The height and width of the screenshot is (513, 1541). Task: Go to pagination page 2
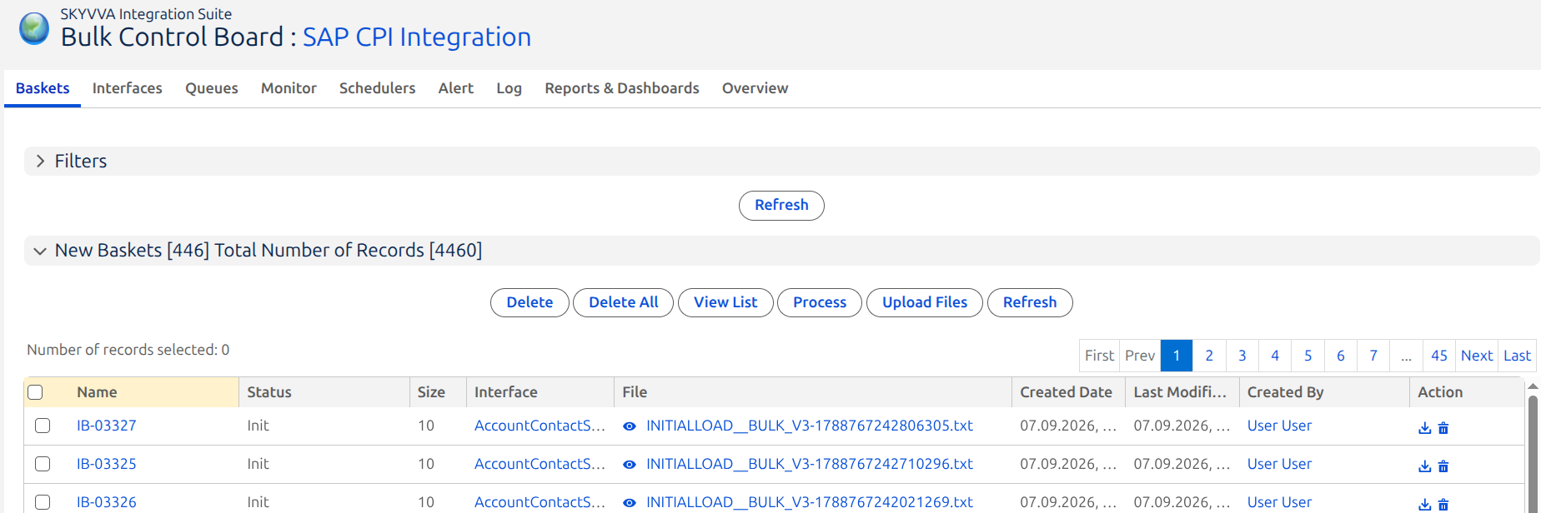pos(1209,356)
